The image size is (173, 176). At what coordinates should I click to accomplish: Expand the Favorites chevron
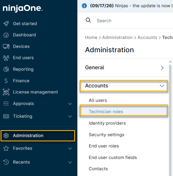[70, 149]
